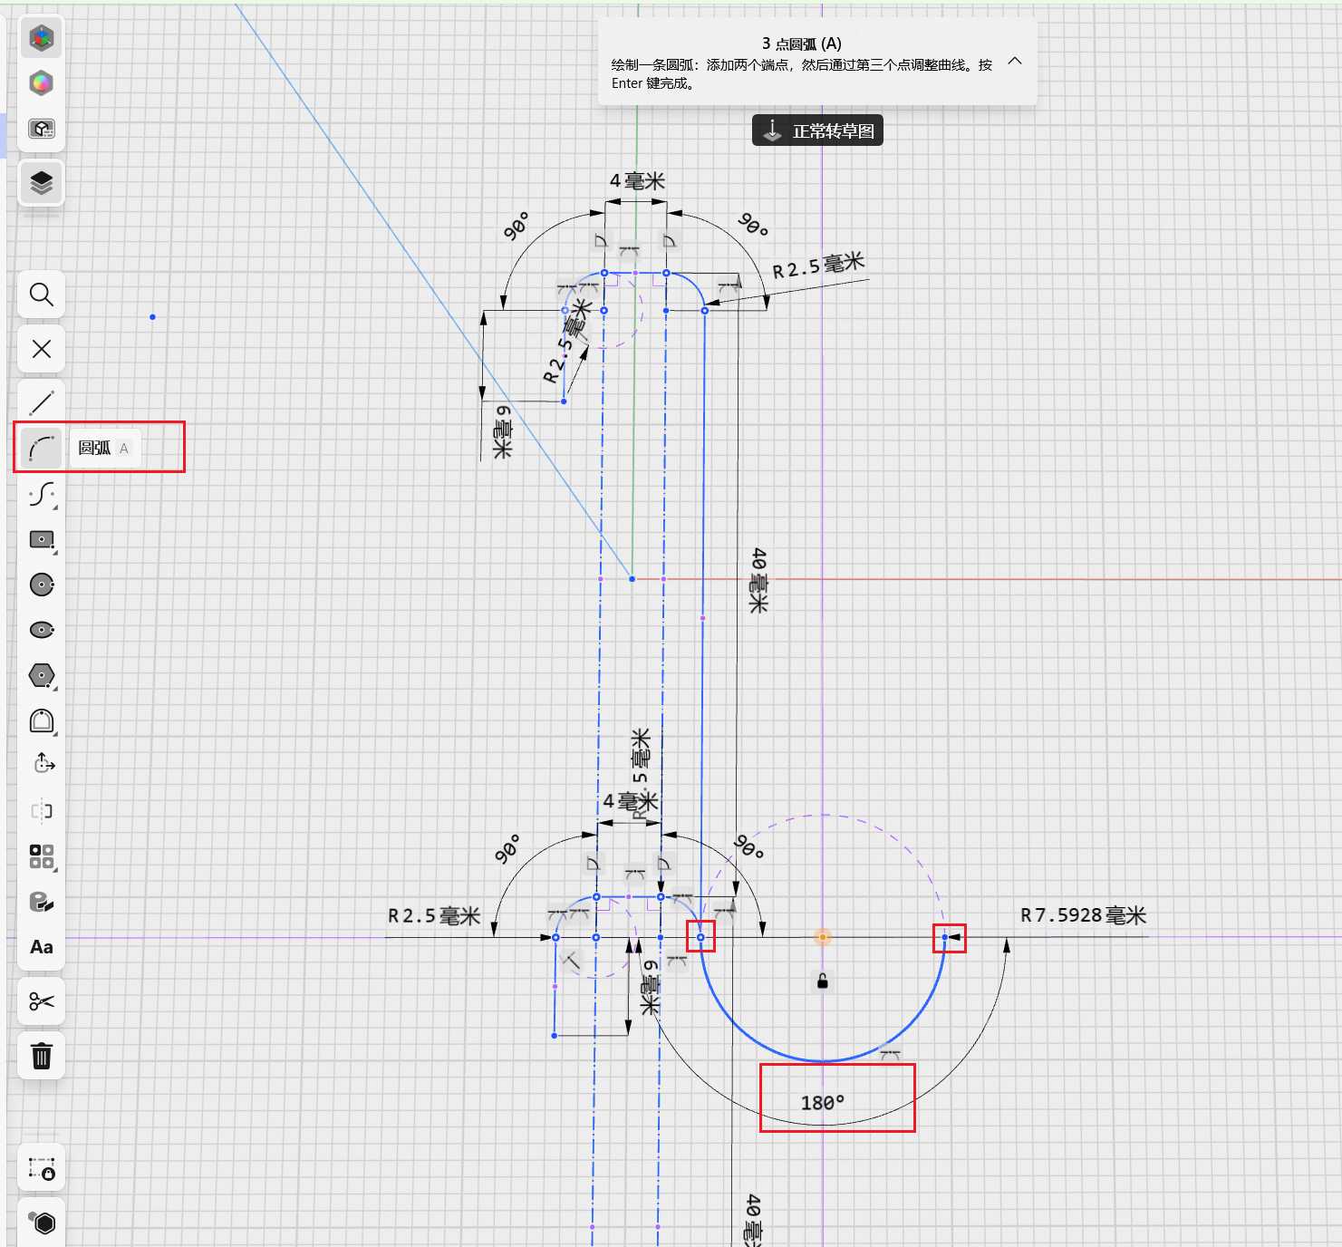This screenshot has height=1247, width=1342.
Task: Select the scissors Trim tool
Action: [x=42, y=1001]
